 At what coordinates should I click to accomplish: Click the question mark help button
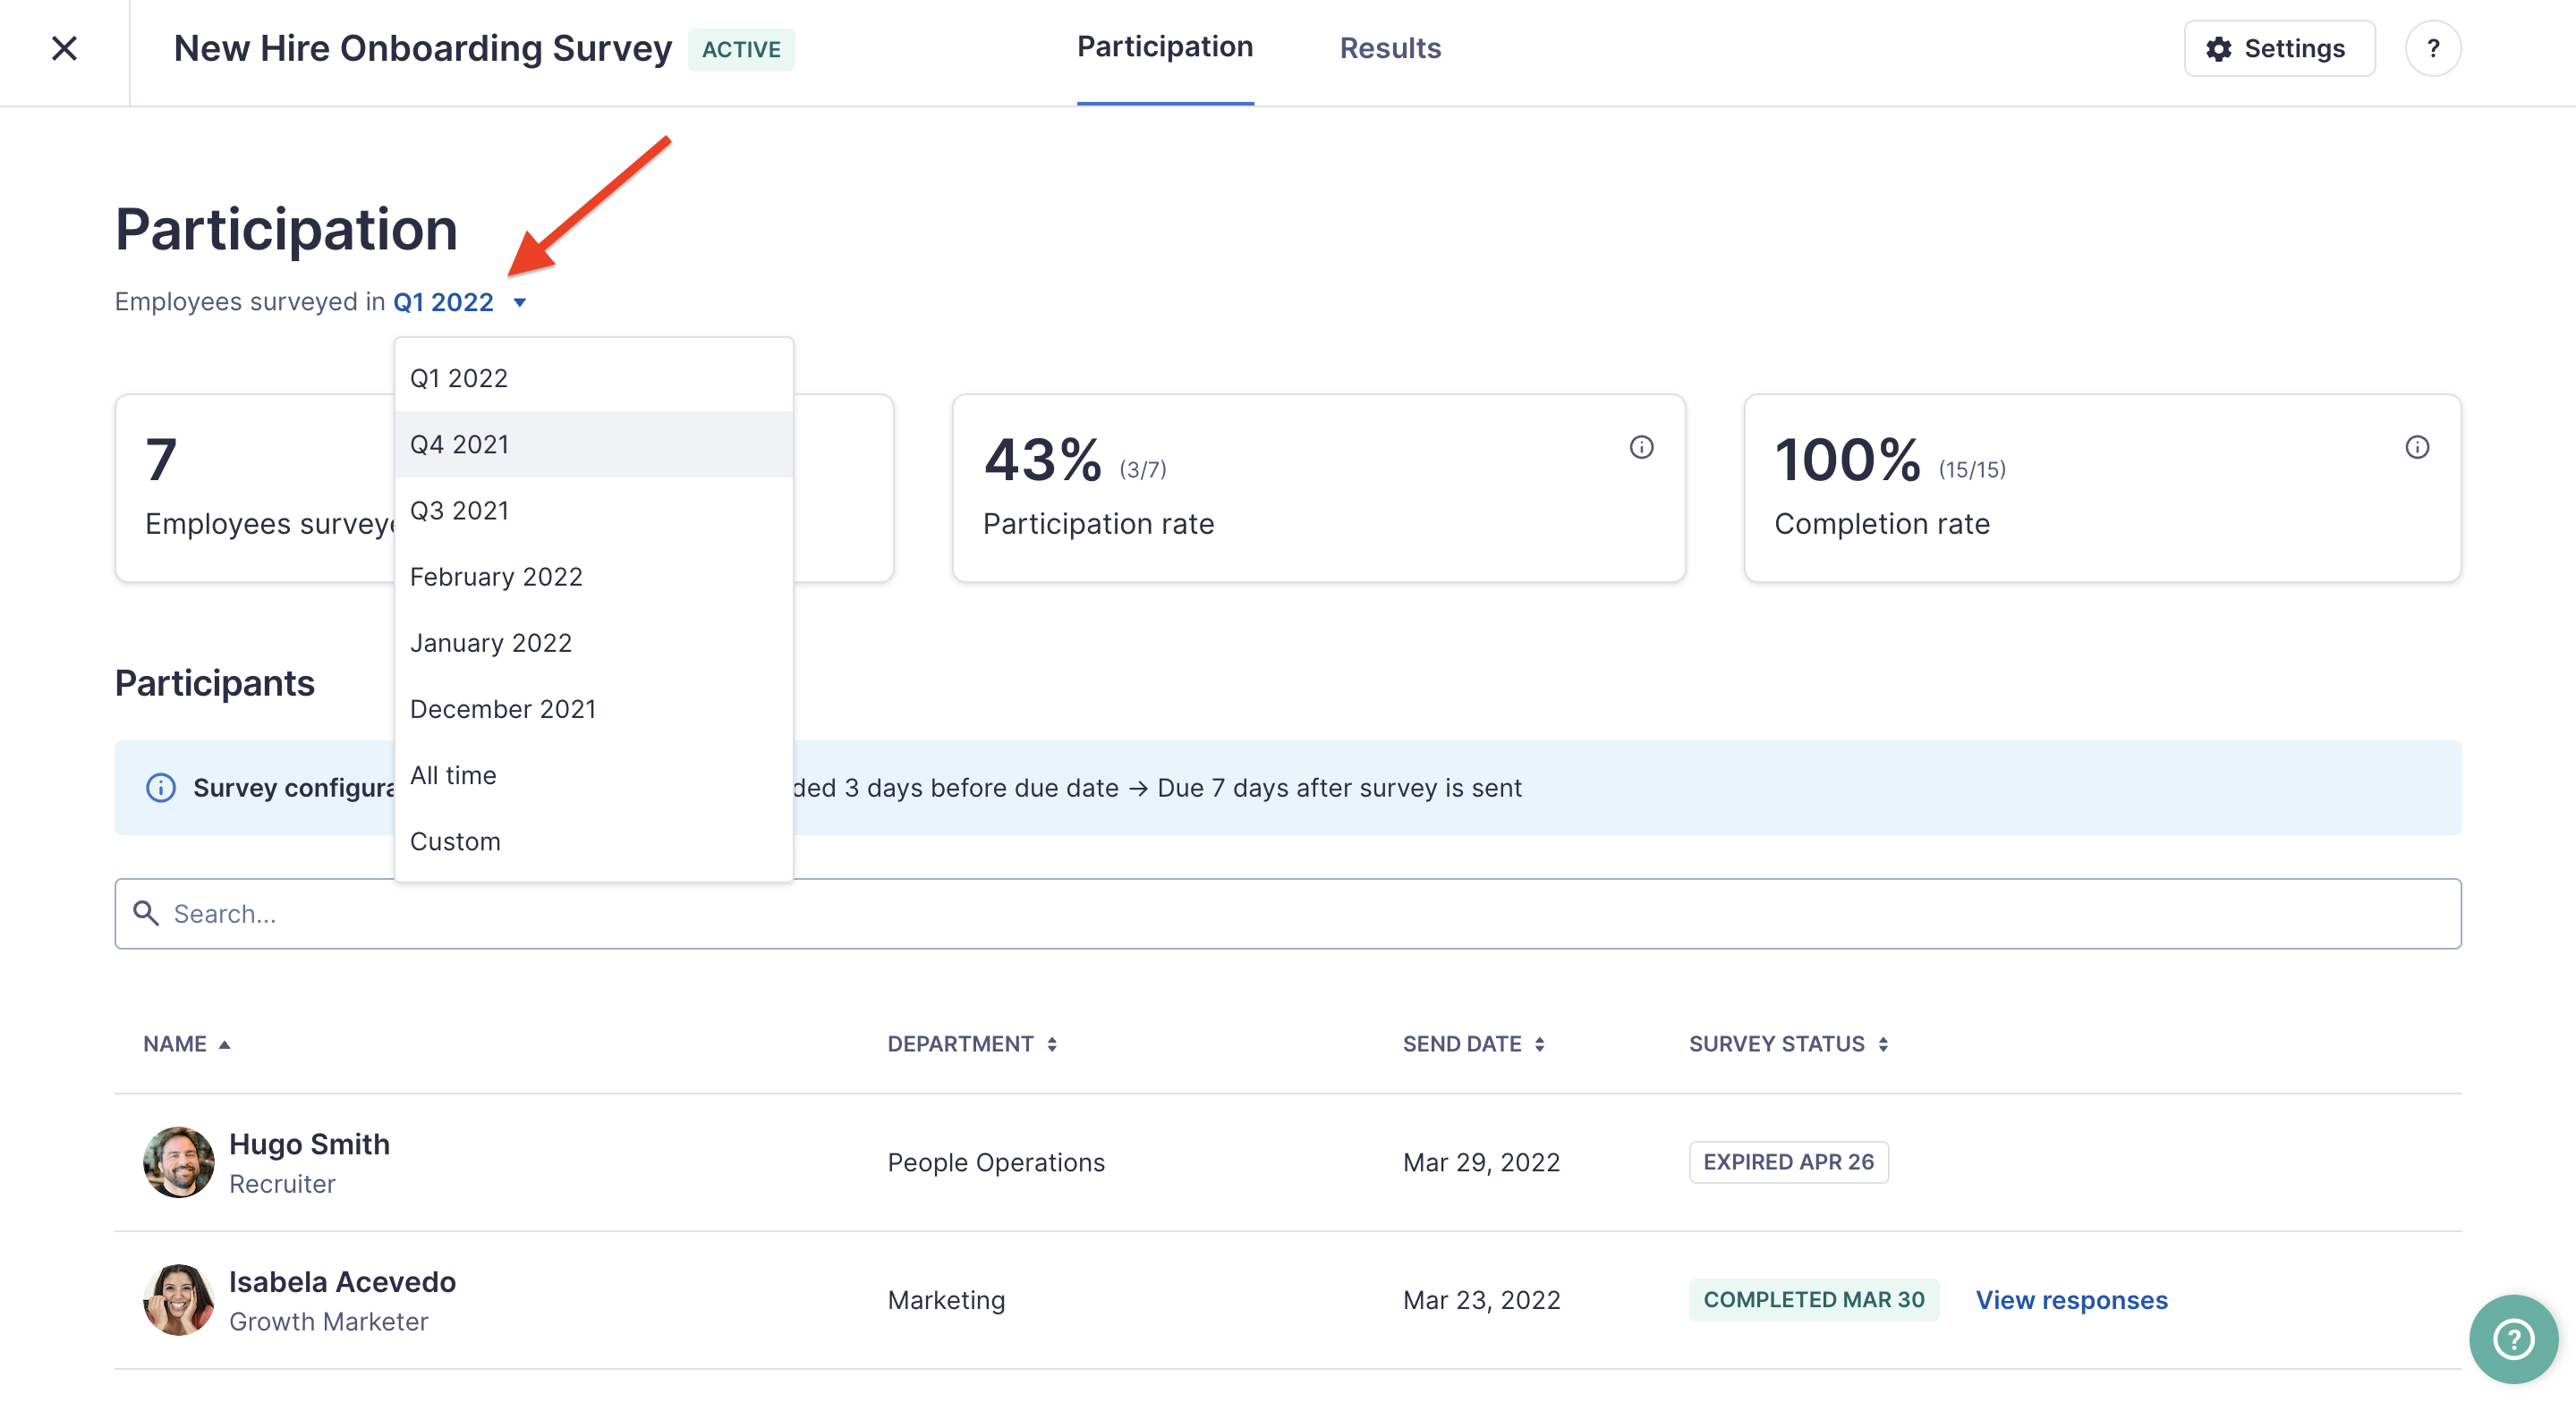click(x=2432, y=48)
